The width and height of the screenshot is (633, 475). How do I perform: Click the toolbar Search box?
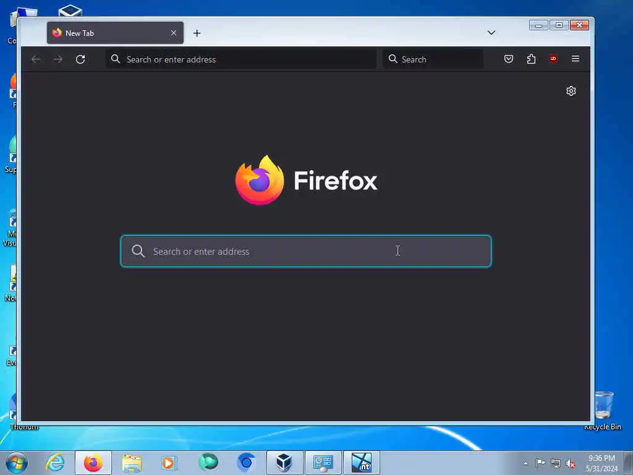click(433, 59)
